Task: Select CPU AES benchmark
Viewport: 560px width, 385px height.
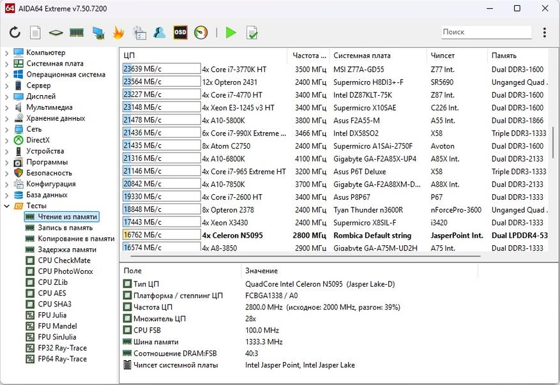Action: [x=52, y=294]
